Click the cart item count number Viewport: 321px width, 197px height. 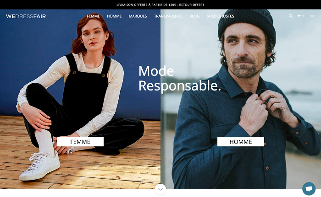tap(303, 16)
